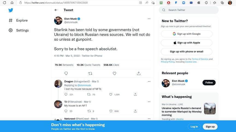The image size is (236, 132).
Task: Open more options on TJ's reply
Action: 149,102
